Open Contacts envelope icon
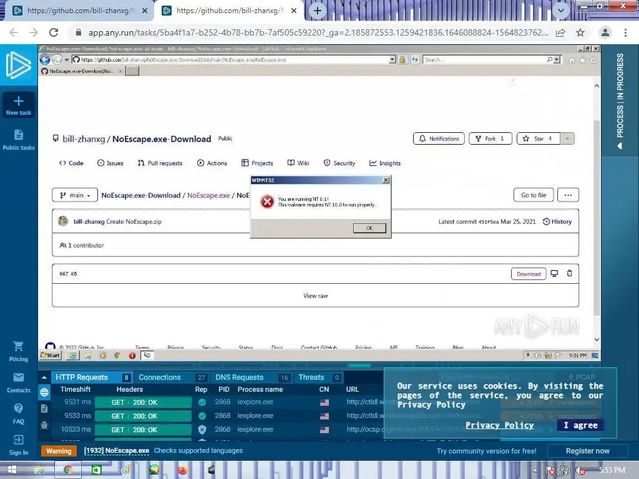This screenshot has height=479, width=639. 18,377
